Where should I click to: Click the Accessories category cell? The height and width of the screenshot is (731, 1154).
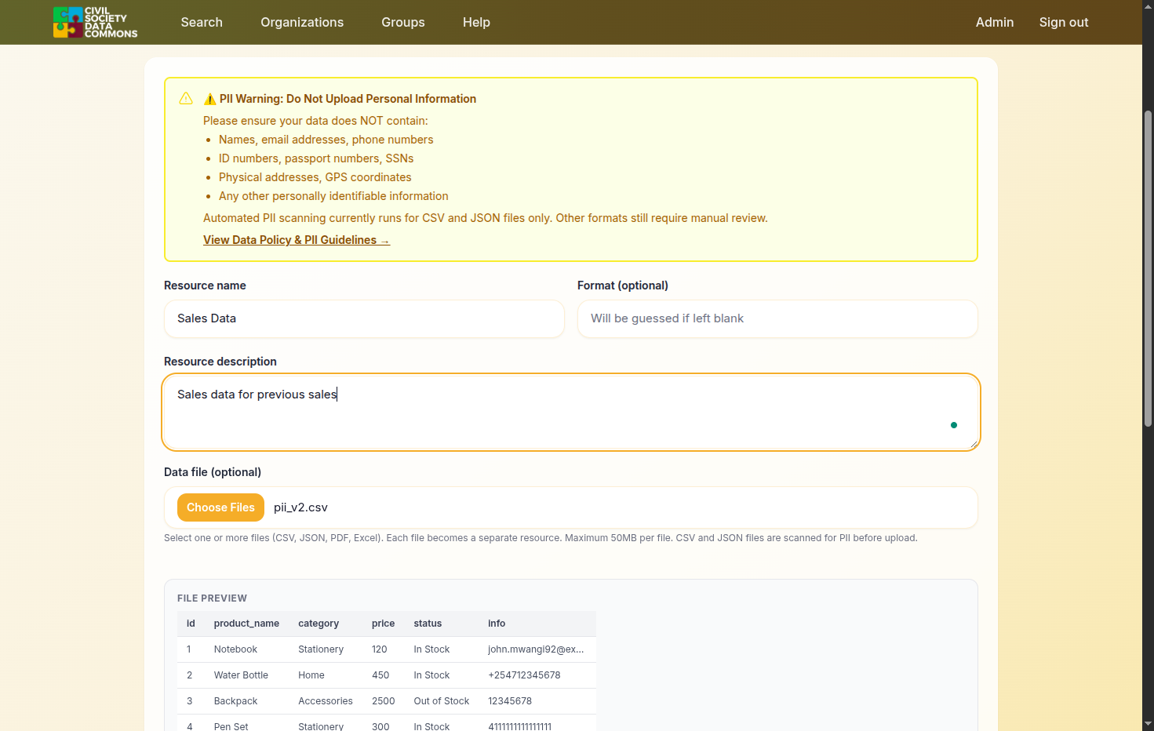click(326, 701)
